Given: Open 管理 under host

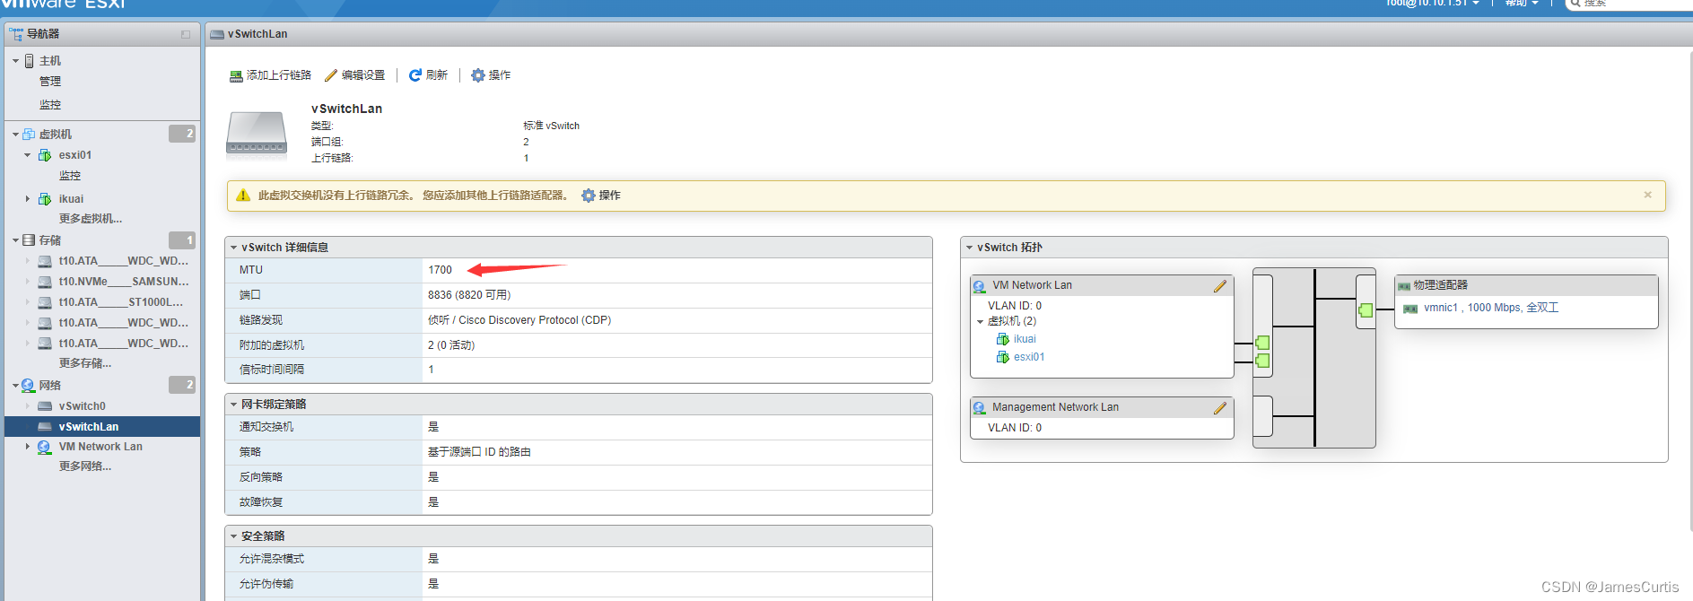Looking at the screenshot, I should click(x=50, y=82).
